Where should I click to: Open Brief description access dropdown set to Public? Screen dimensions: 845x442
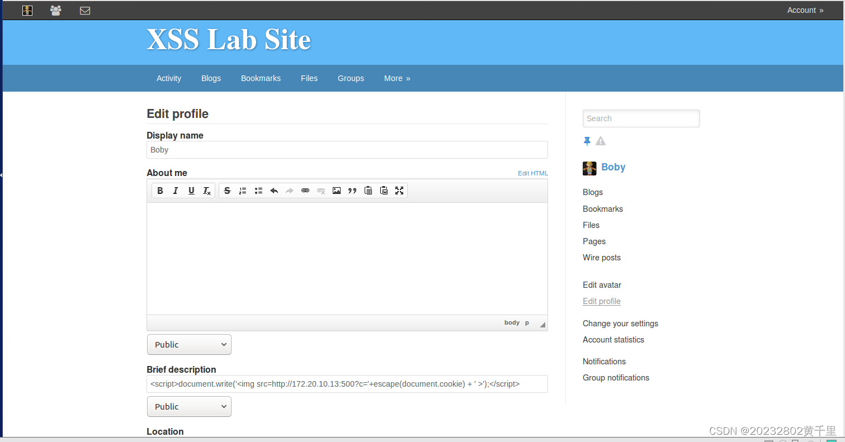pos(189,406)
